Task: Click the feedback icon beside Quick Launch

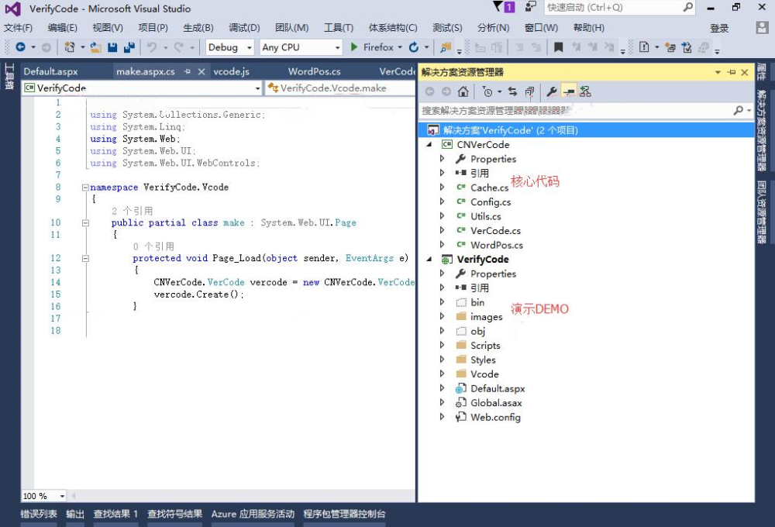Action: (x=531, y=7)
